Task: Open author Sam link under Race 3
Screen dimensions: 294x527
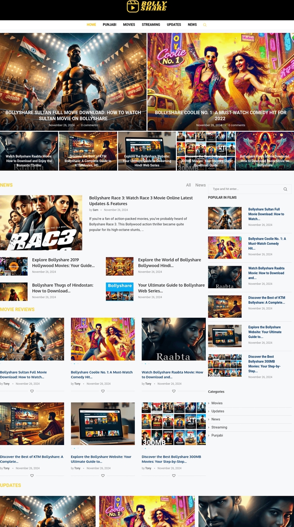Action: point(96,210)
